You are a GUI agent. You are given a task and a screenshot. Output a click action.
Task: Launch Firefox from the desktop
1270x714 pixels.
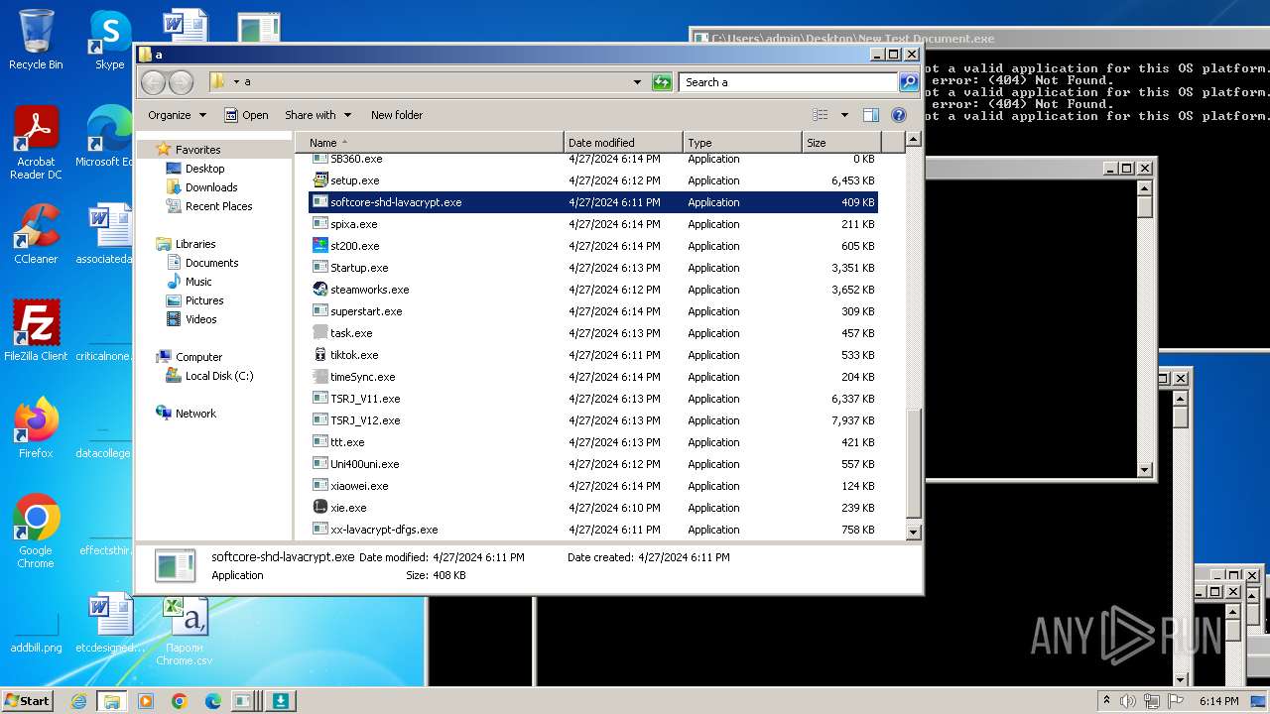point(36,428)
